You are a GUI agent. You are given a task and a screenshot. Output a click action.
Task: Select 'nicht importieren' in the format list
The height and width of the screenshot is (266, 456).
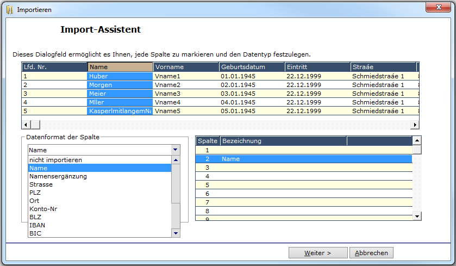(99, 160)
